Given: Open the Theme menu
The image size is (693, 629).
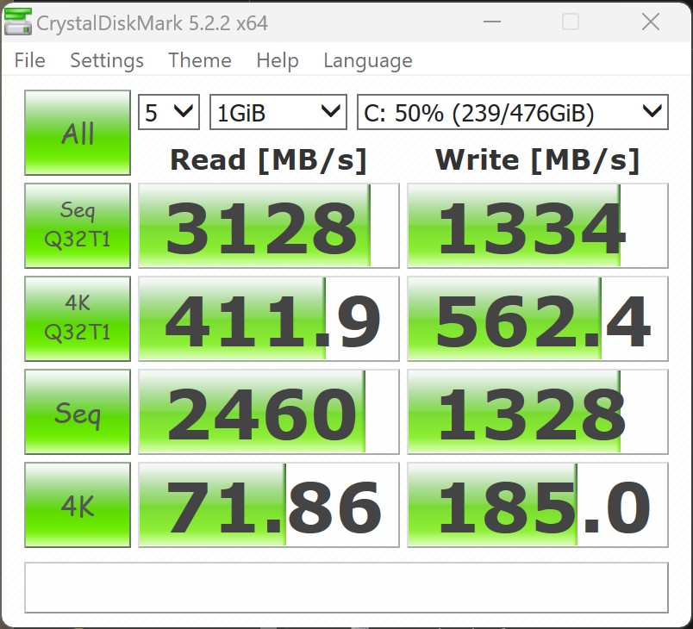Looking at the screenshot, I should 200,60.
